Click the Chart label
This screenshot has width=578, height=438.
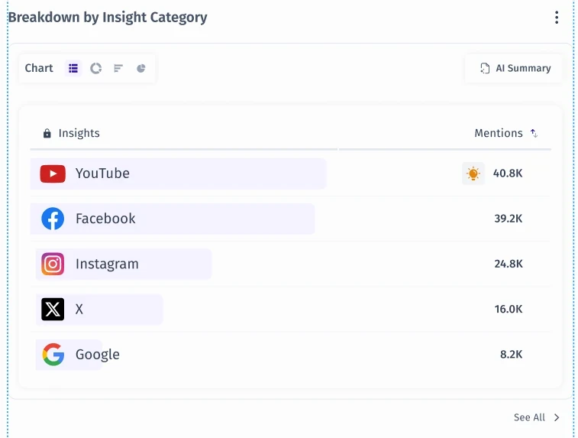tap(39, 68)
